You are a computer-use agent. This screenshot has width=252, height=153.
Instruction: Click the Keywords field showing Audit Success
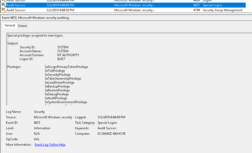coord(107,128)
